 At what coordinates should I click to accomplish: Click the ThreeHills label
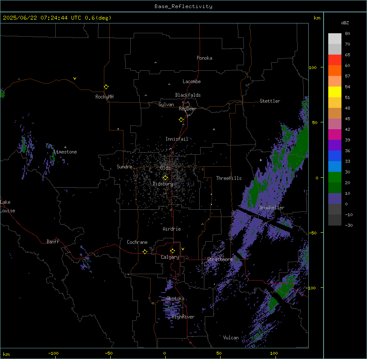[x=229, y=178]
